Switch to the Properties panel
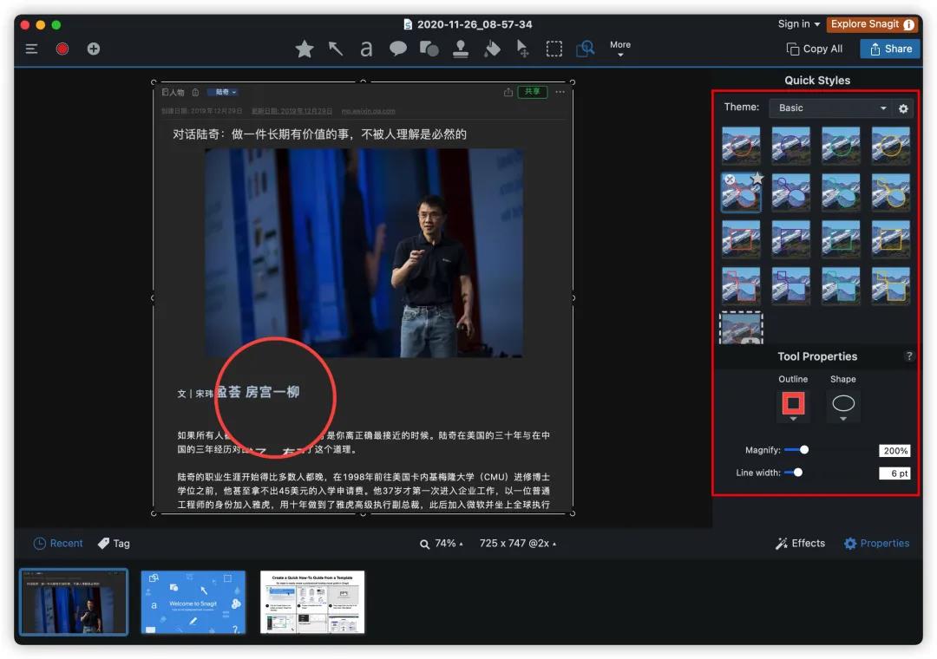 point(876,543)
